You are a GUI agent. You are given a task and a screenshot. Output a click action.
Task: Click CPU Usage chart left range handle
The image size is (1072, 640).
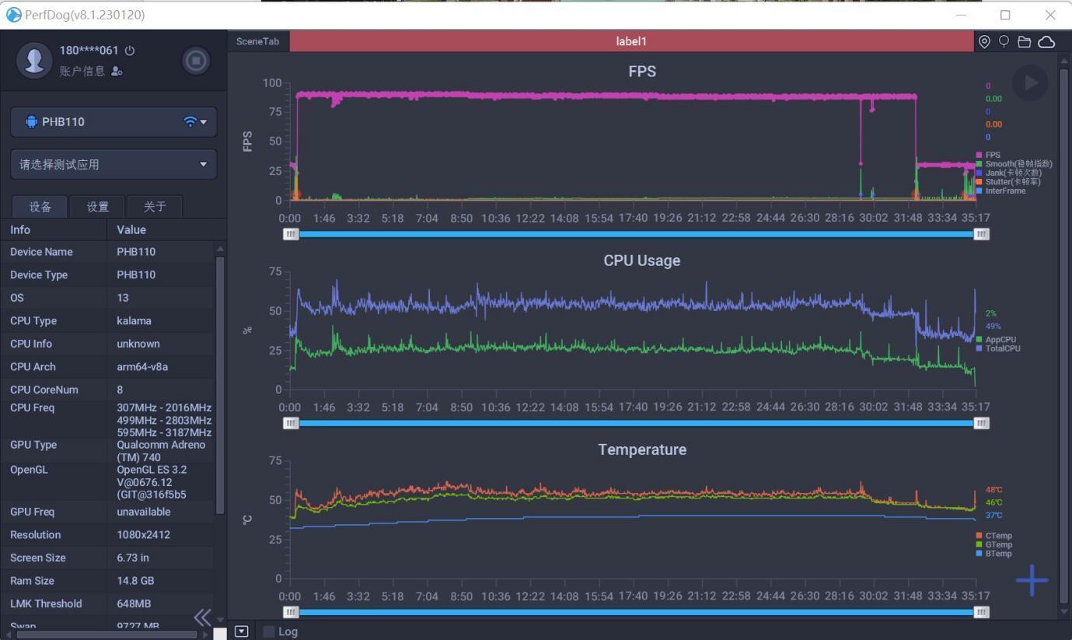click(291, 423)
